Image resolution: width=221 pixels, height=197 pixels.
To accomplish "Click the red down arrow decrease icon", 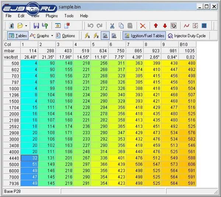I will pyautogui.click(x=165, y=26).
